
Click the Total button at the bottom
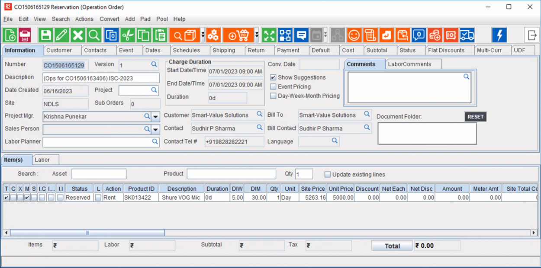click(391, 246)
